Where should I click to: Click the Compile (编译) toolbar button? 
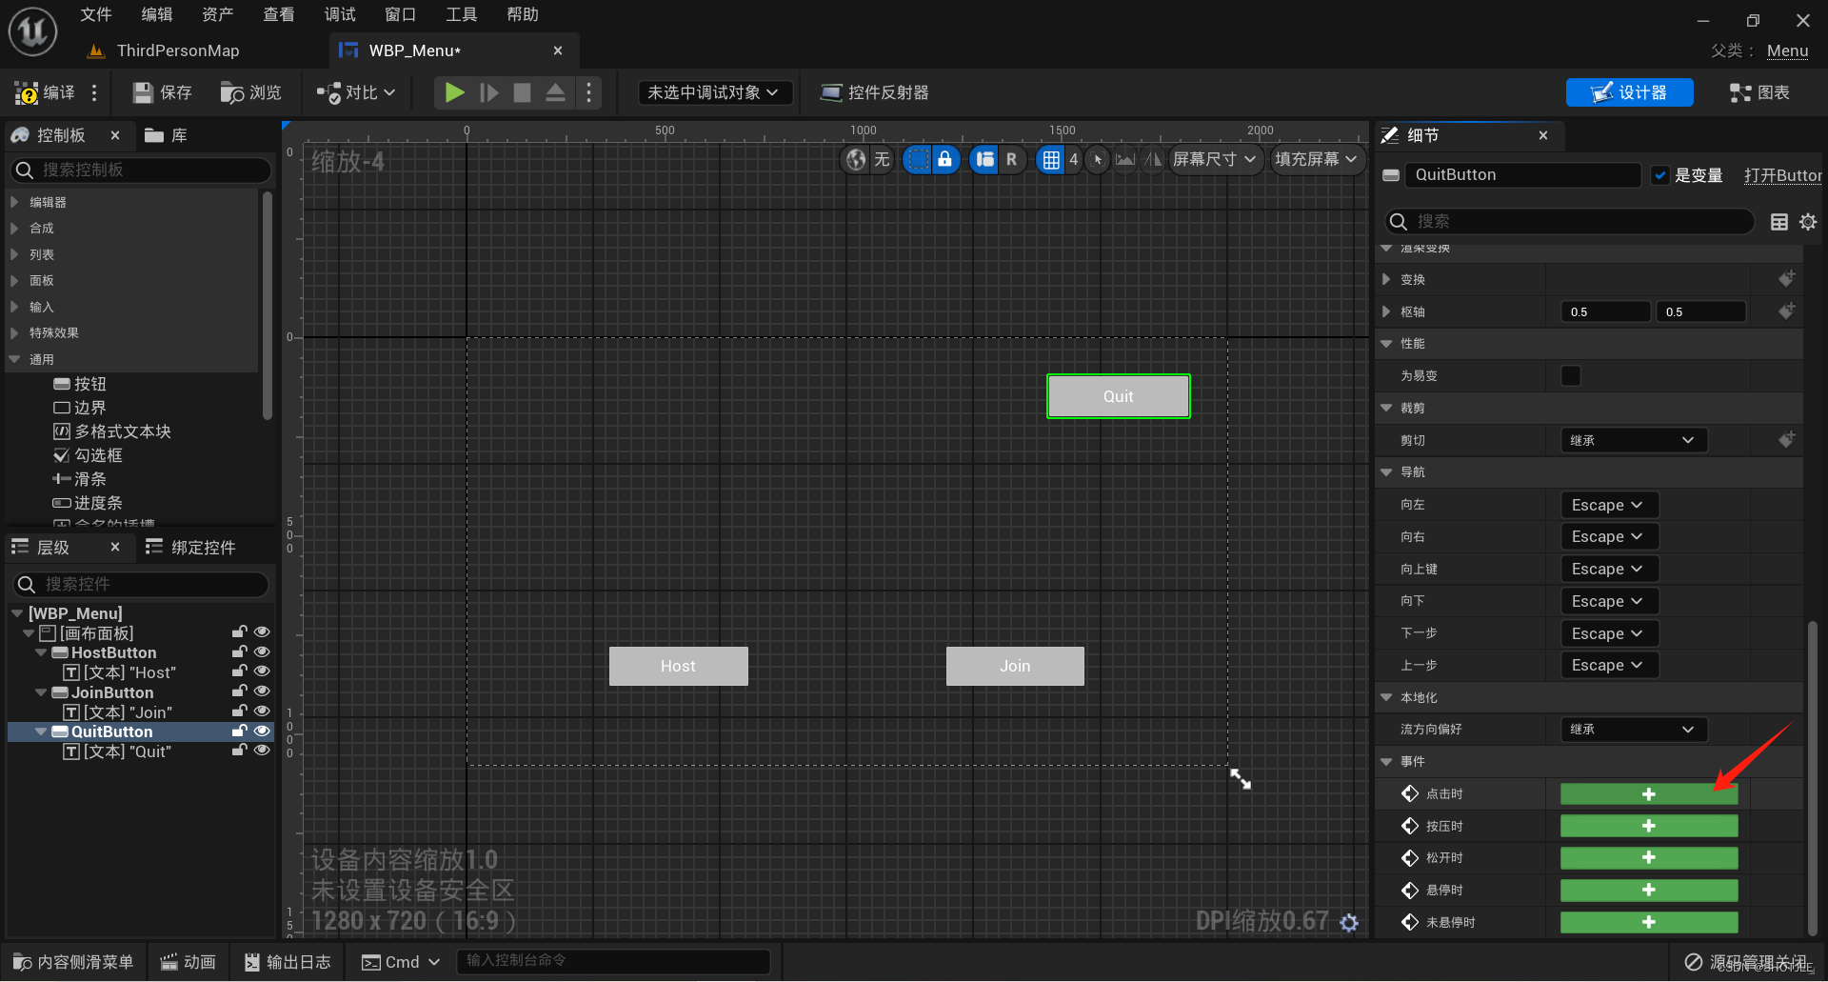click(45, 92)
